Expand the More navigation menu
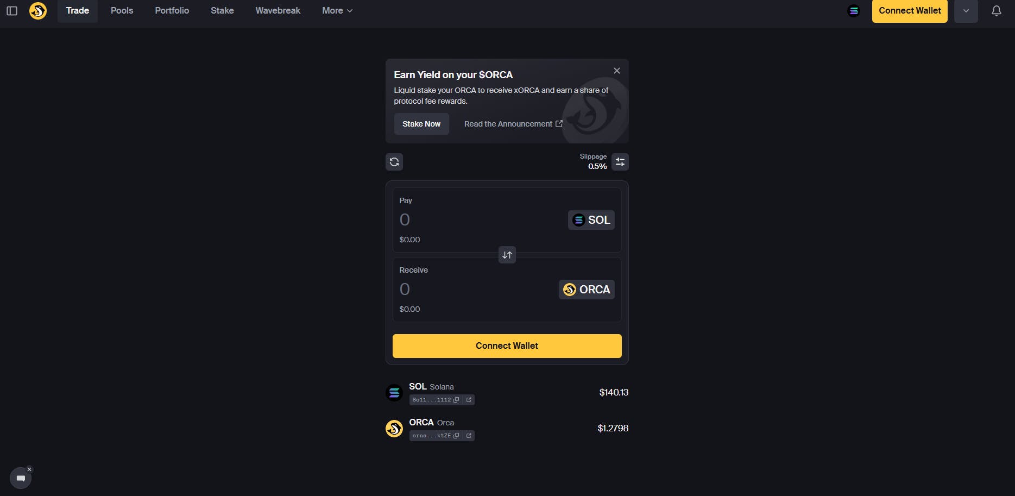1015x496 pixels. tap(337, 10)
